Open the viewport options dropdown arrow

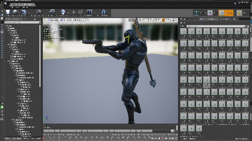pos(45,20)
